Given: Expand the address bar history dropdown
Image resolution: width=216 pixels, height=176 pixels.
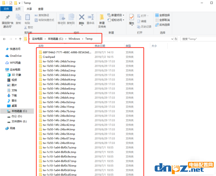Looking at the screenshot, I should [172, 39].
